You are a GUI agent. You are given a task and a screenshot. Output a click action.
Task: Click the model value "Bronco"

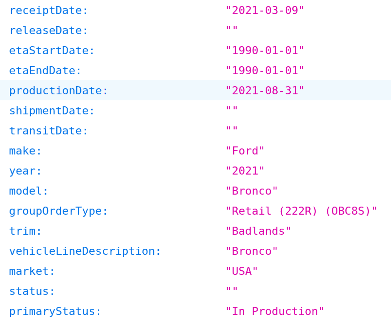click(252, 191)
